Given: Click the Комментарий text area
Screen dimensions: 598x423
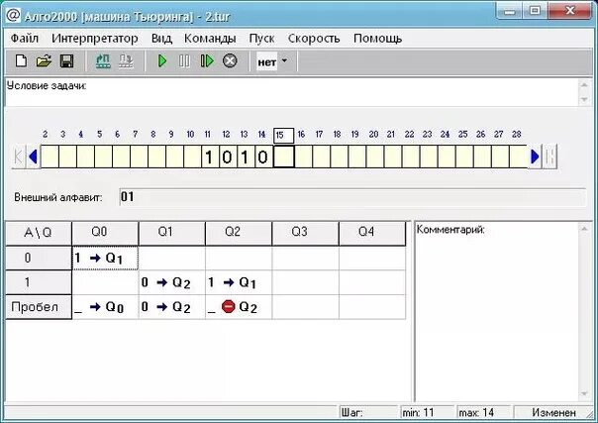Looking at the screenshot, I should coord(496,311).
